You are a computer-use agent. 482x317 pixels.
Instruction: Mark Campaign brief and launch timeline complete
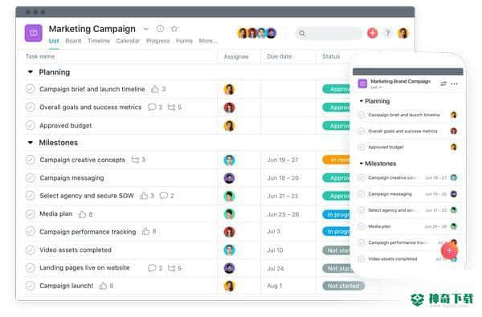[31, 89]
